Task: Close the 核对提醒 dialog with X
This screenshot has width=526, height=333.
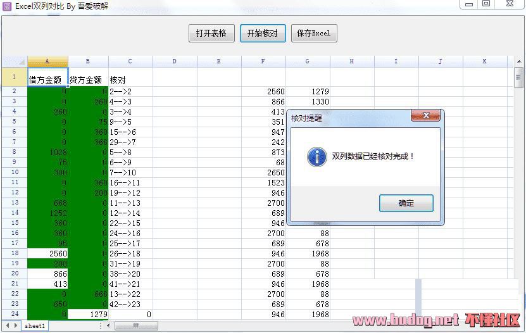Action: pos(425,116)
